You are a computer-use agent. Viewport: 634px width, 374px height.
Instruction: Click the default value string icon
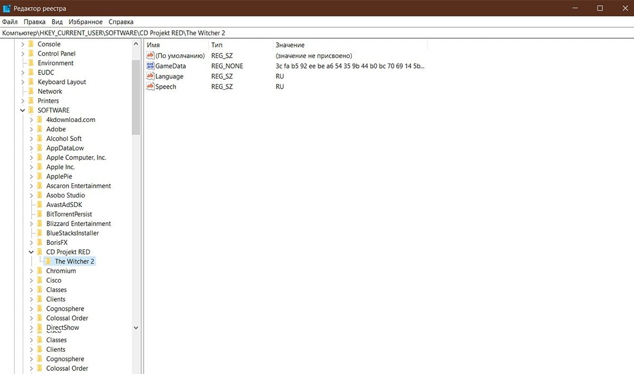tap(150, 55)
